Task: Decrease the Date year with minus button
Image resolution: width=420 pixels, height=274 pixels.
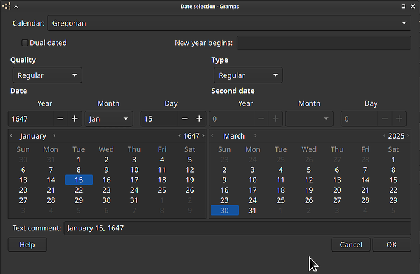Action: click(60, 118)
